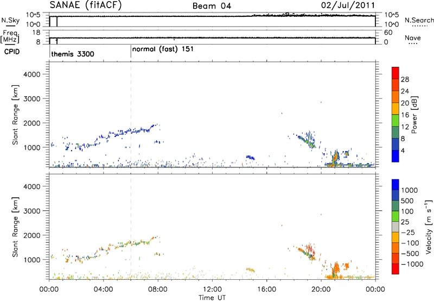Viewport: 434px width, 301px height.
Task: Click the CPID row label
Action: coord(12,52)
